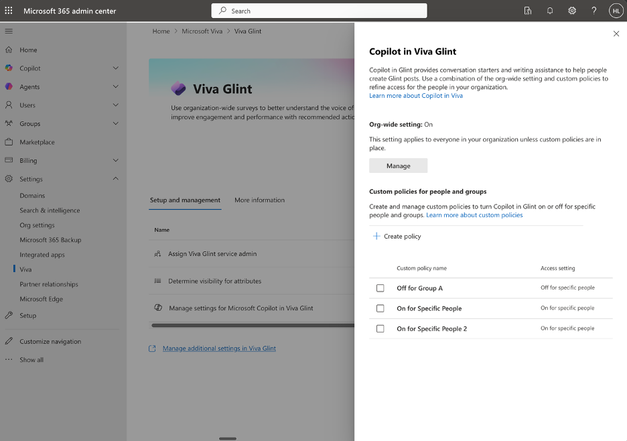Switch to the More information tab
The image size is (627, 441).
(259, 200)
